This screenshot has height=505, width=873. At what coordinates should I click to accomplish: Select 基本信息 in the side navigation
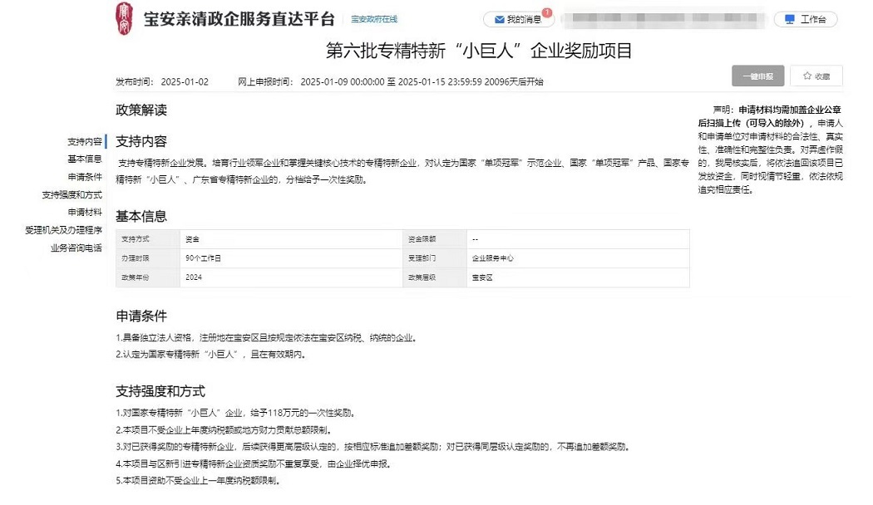84,159
